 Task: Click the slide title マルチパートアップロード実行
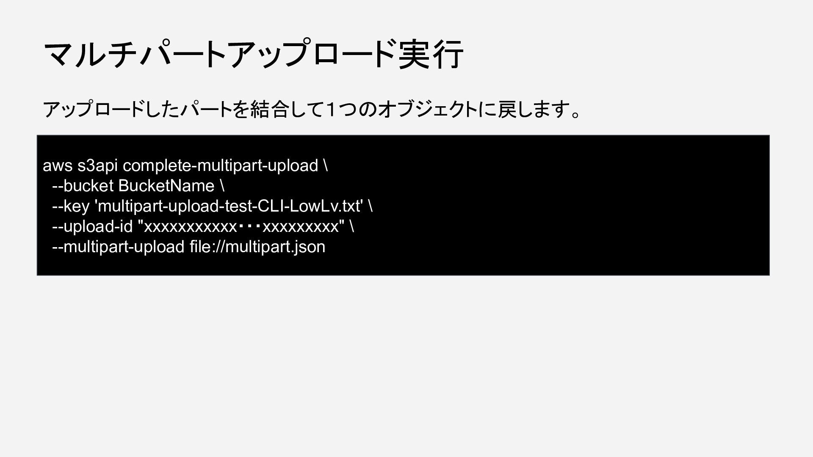point(253,54)
